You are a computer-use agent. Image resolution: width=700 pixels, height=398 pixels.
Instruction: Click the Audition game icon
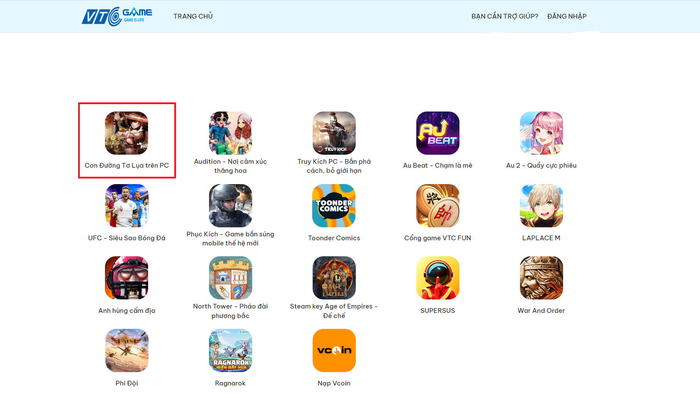230,133
